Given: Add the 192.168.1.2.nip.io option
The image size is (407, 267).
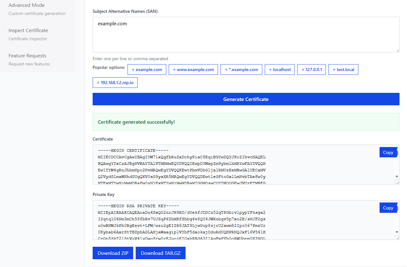Looking at the screenshot, I should 115,82.
